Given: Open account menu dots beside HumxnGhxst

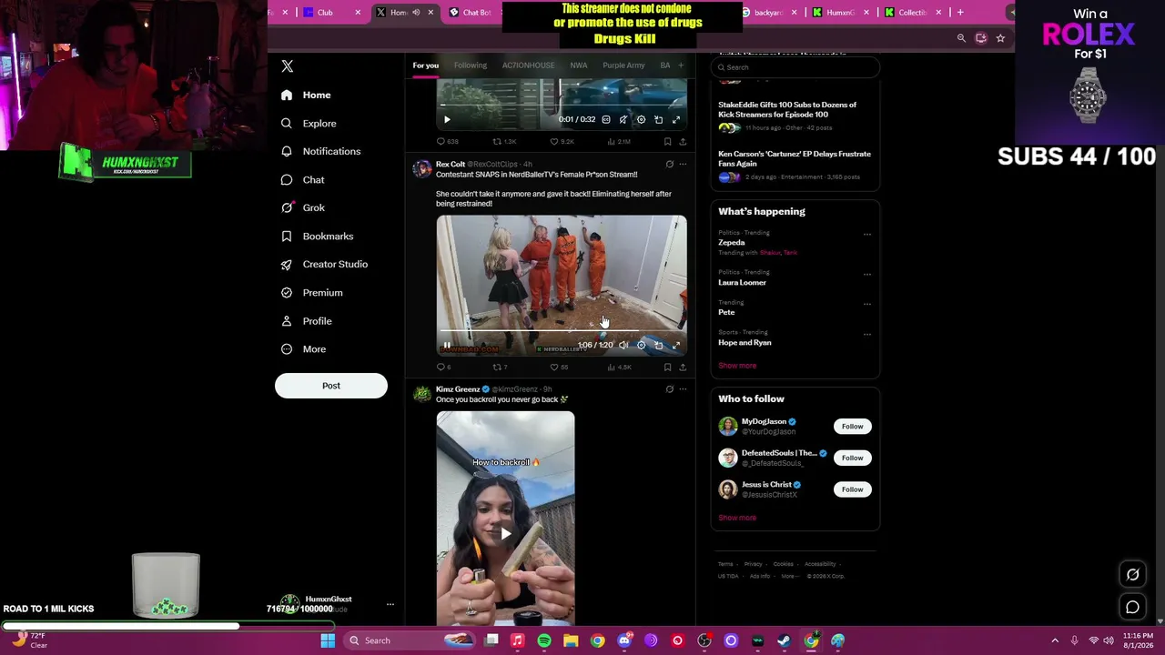Looking at the screenshot, I should point(390,604).
